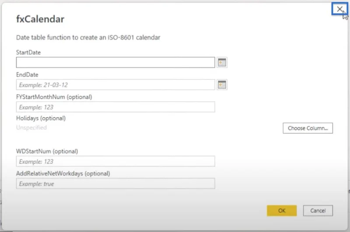Select the FYStartMonthNum input box
The height and width of the screenshot is (232, 350).
[115, 107]
